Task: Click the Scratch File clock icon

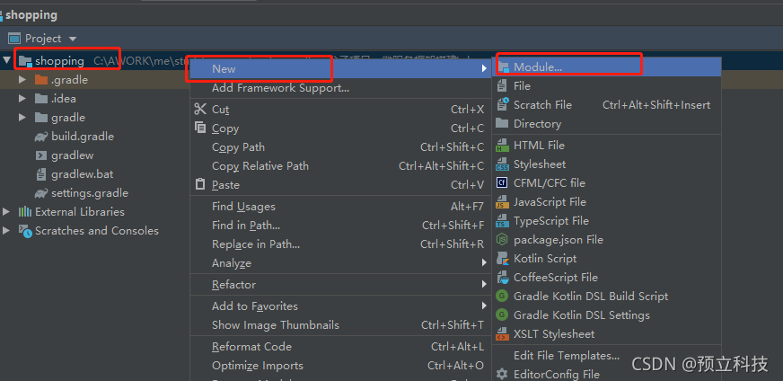Action: click(503, 105)
